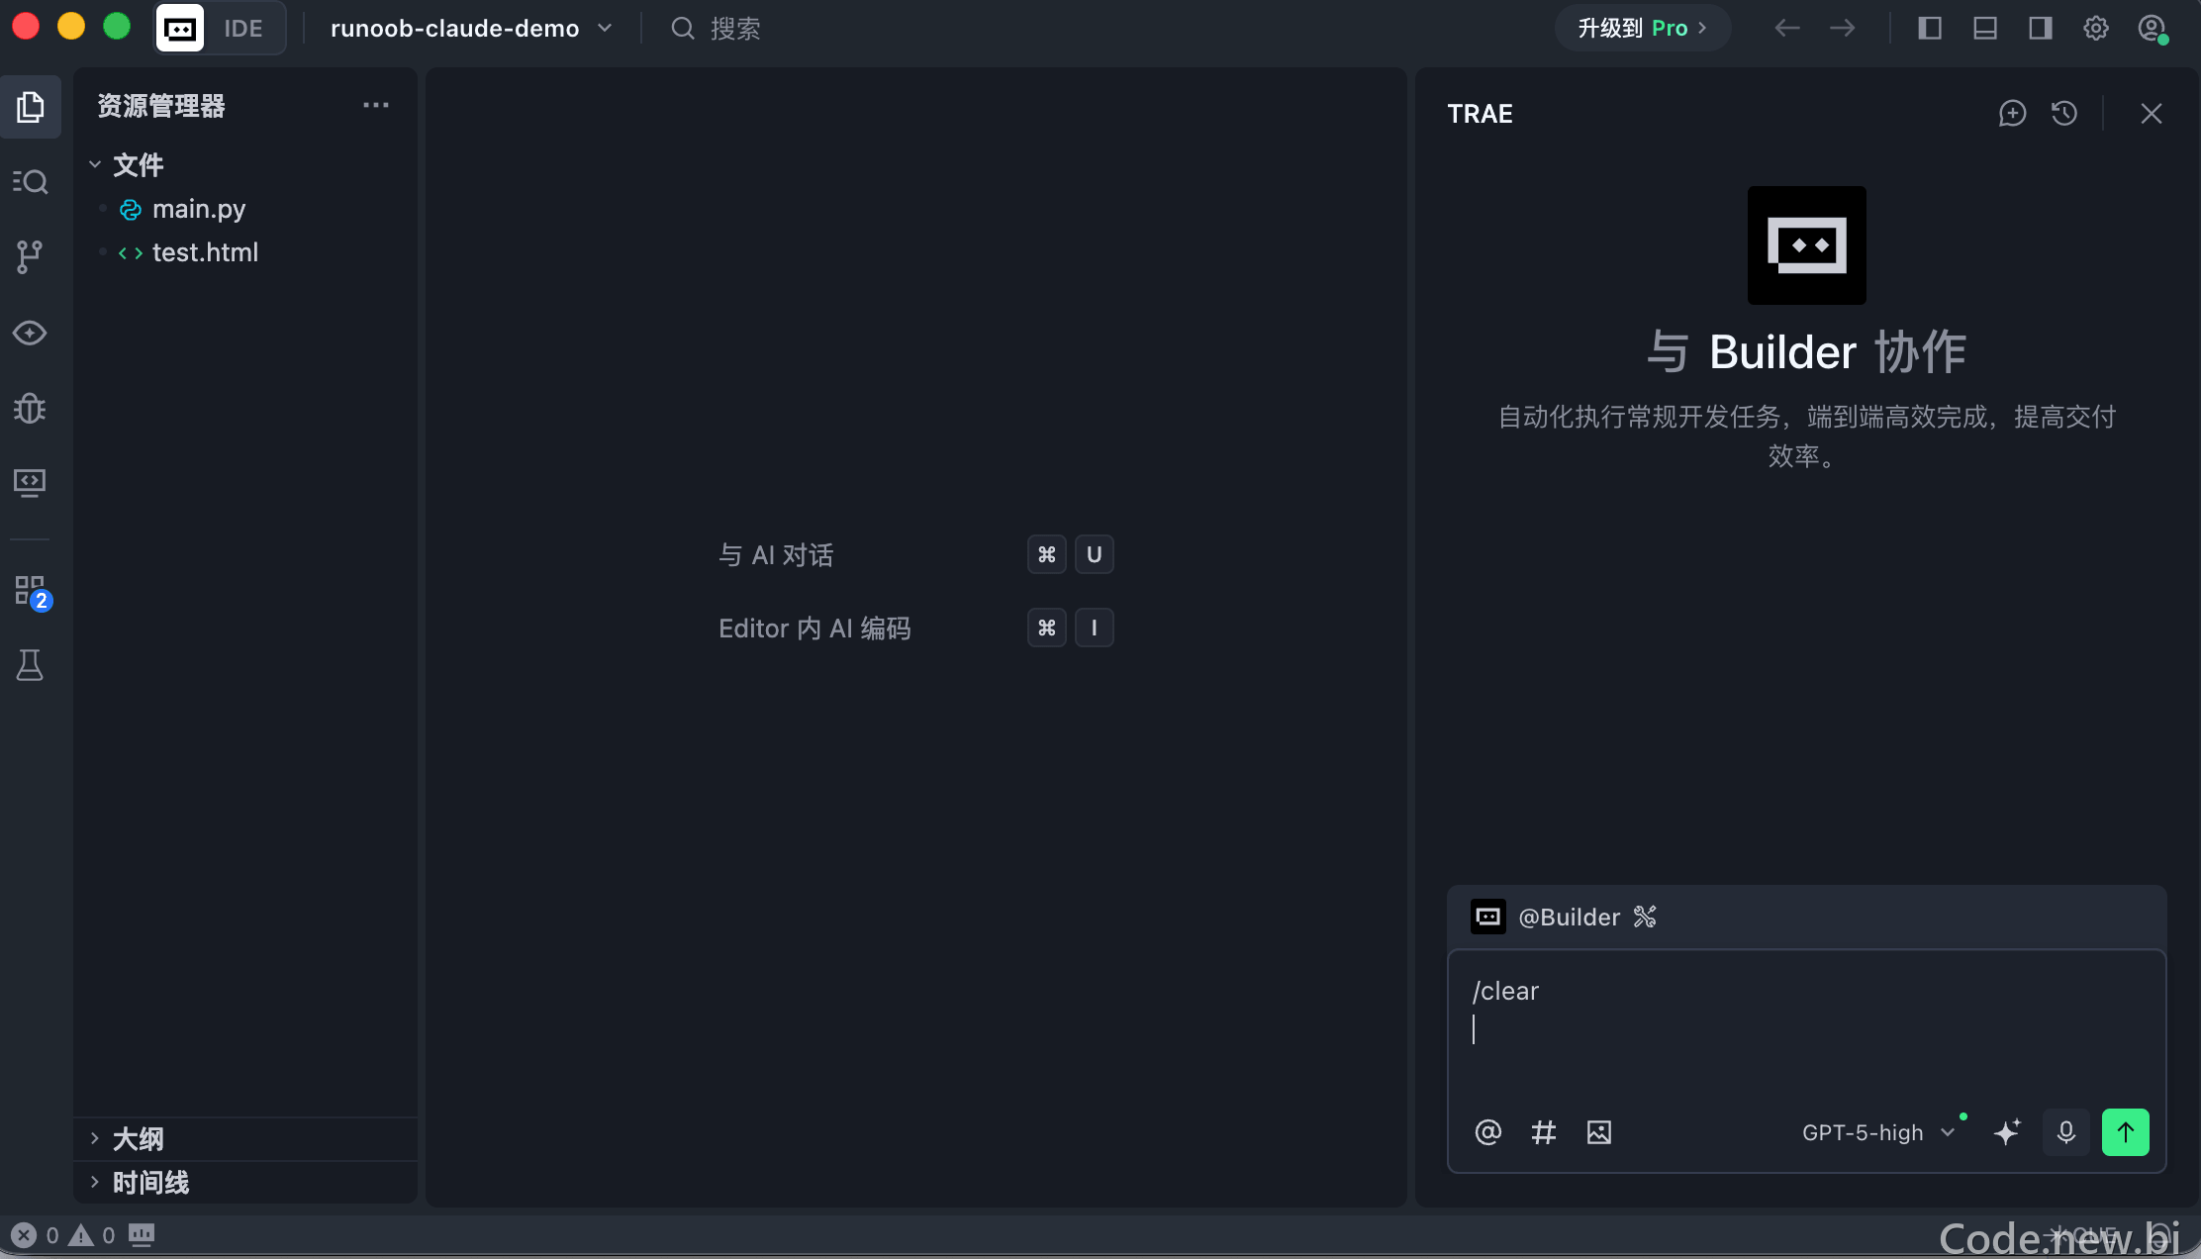2201x1259 pixels.
Task: Click the 资源管理器 panel title
Action: [161, 106]
